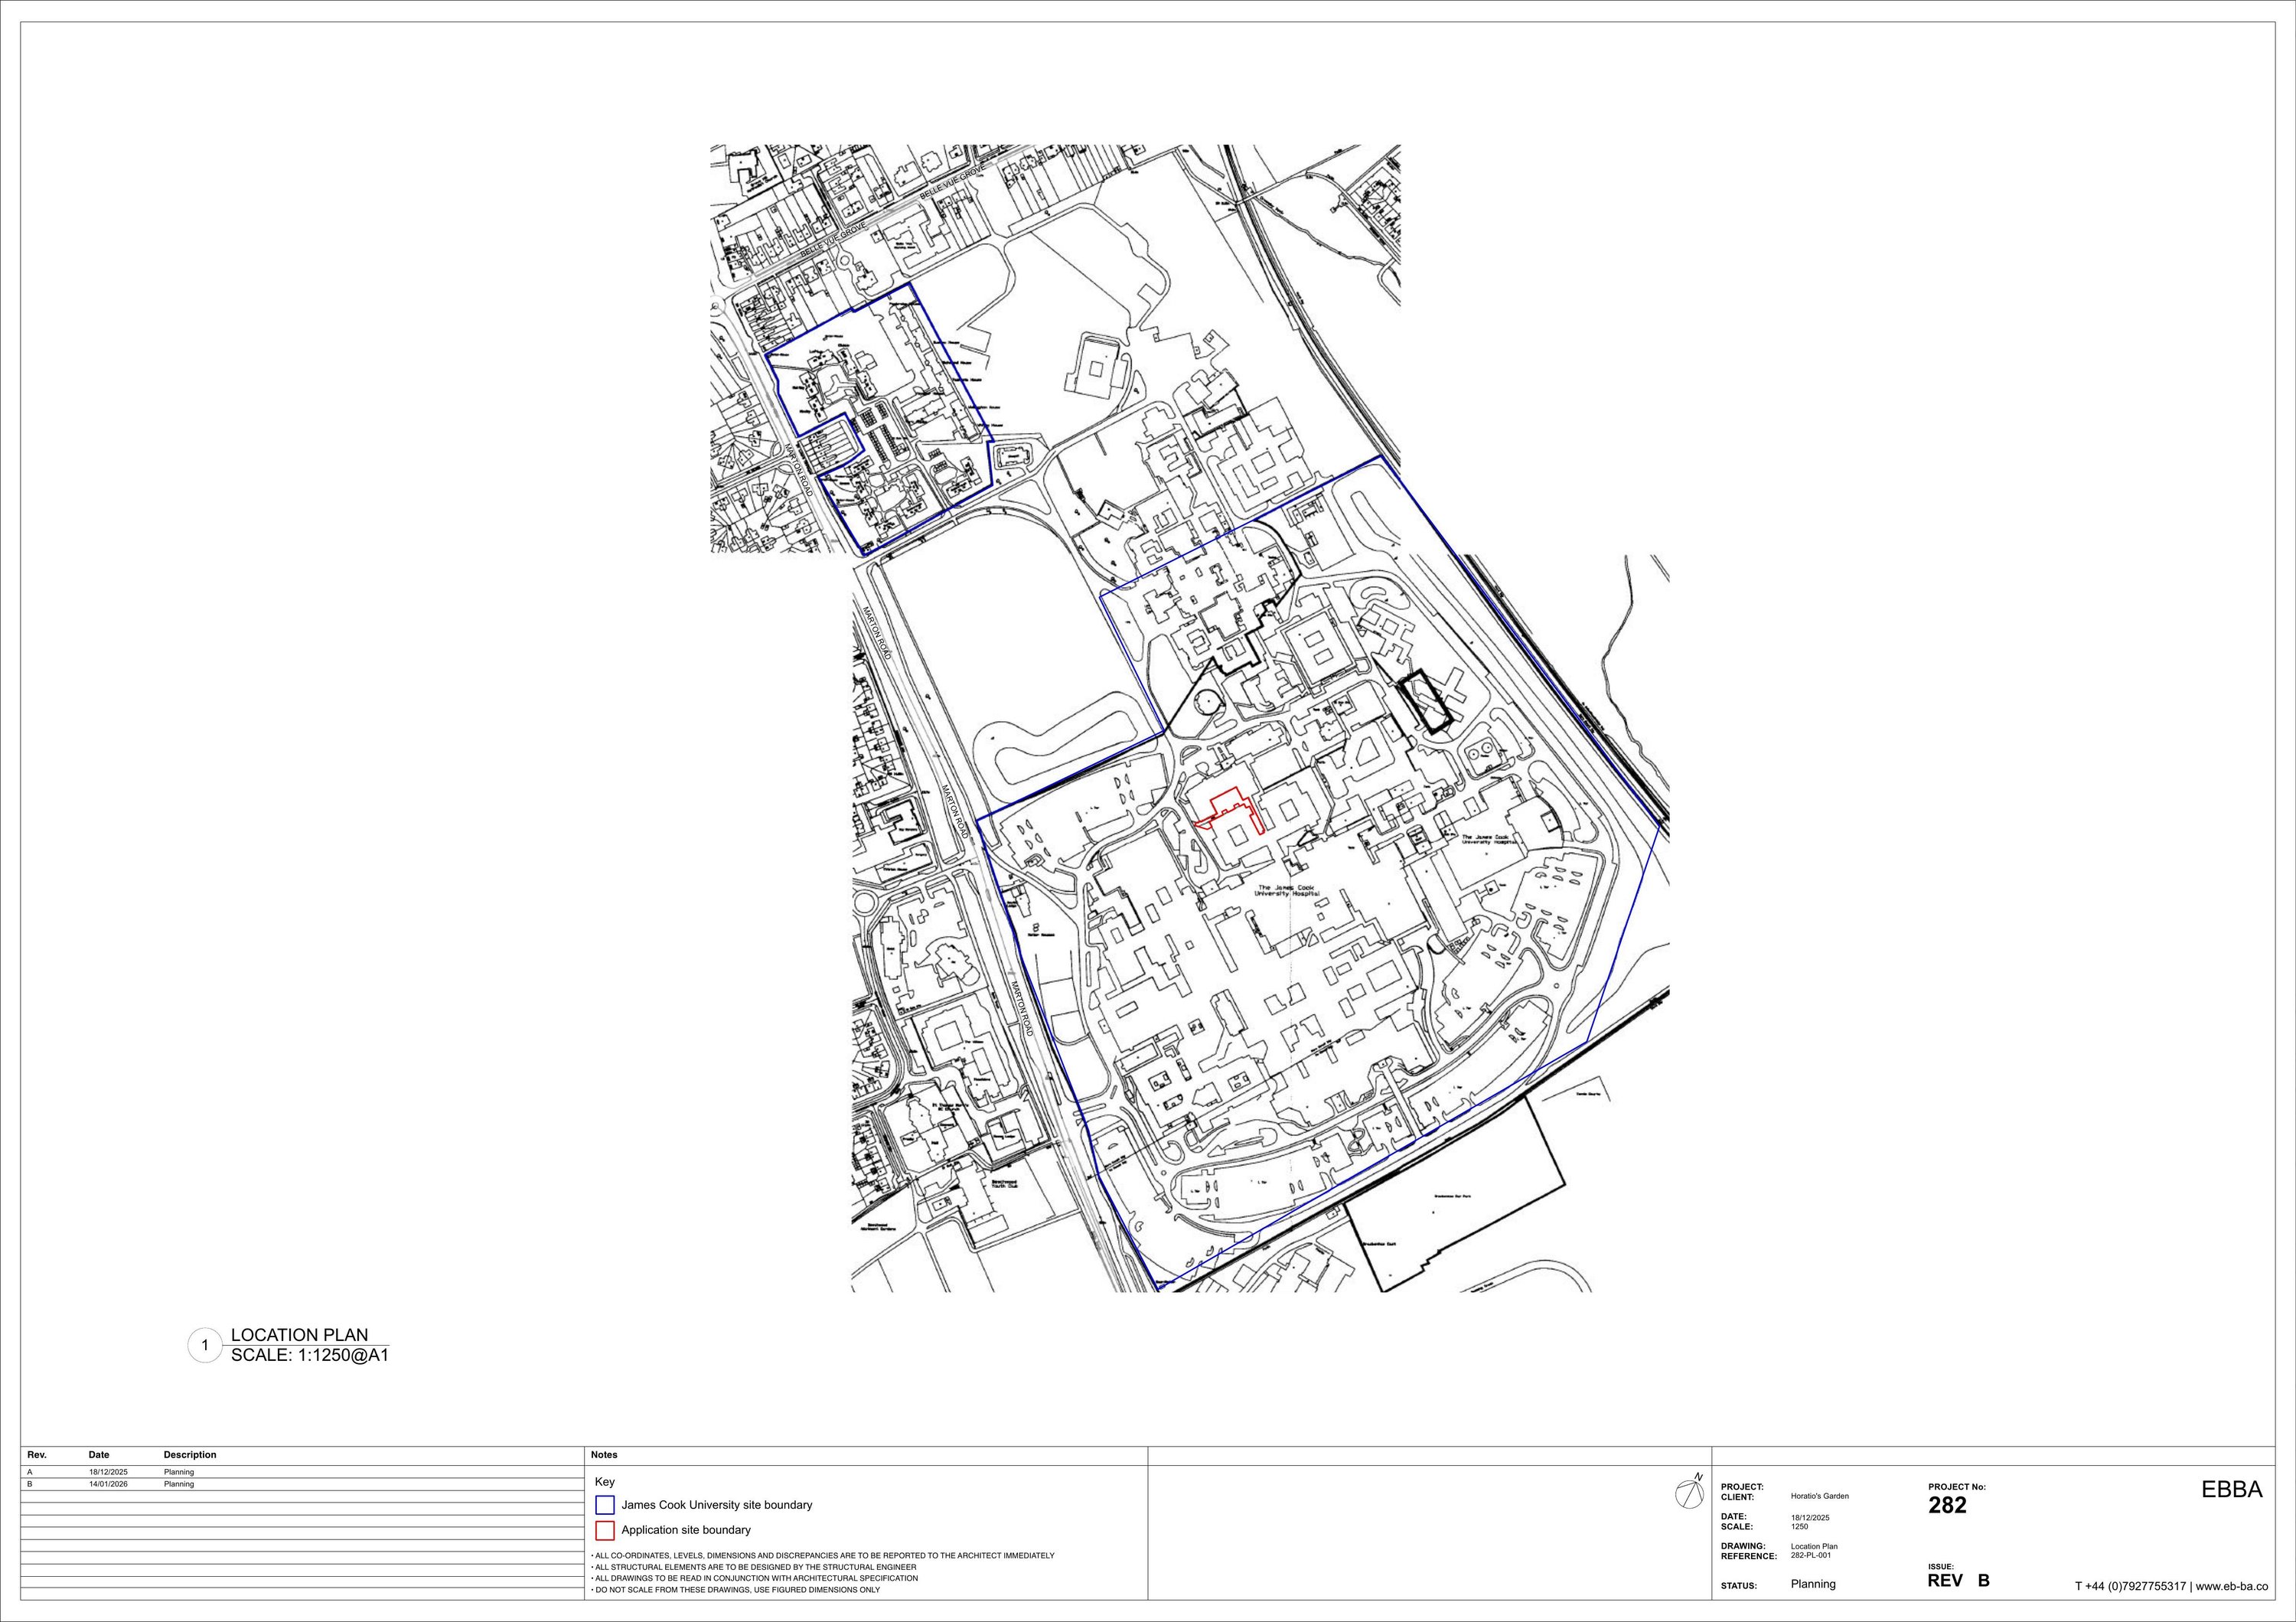The height and width of the screenshot is (1622, 2296).
Task: Click the Description column header
Action: (190, 1455)
